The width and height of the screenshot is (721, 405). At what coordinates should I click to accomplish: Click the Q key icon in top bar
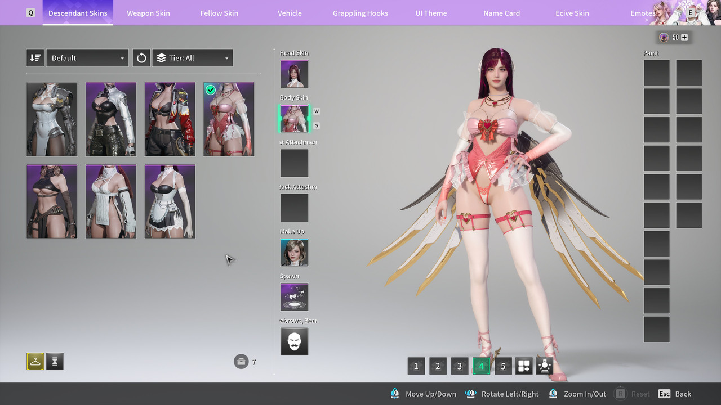30,13
